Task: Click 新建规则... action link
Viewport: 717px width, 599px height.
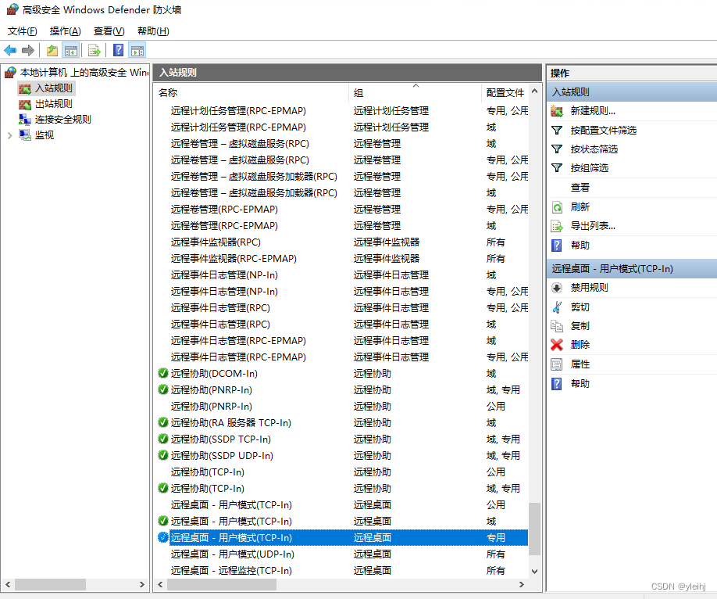Action: point(593,111)
